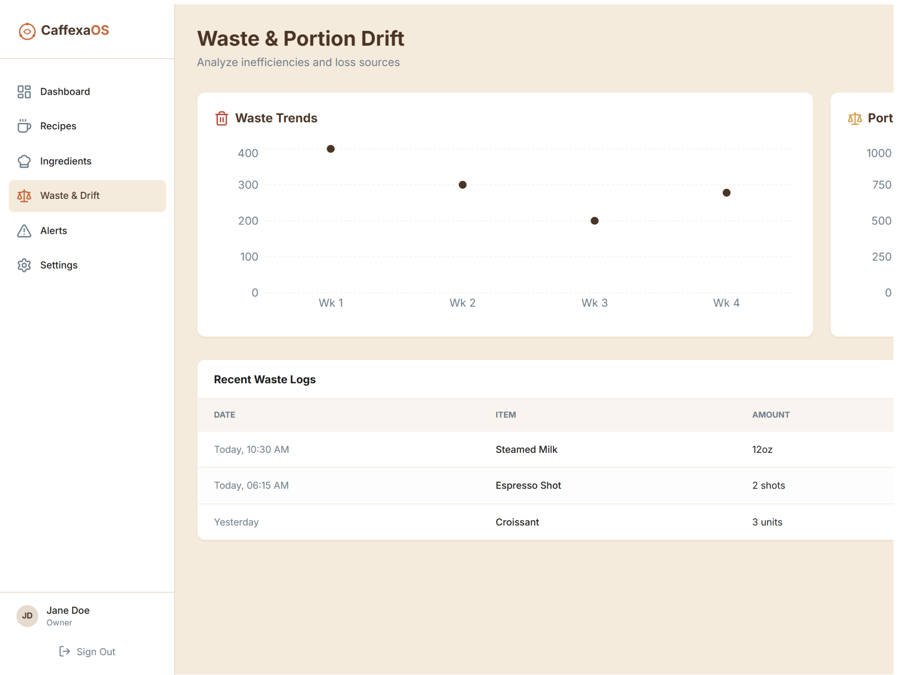Viewport: 898px width, 675px height.
Task: Click the Settings gear icon
Action: pos(24,265)
